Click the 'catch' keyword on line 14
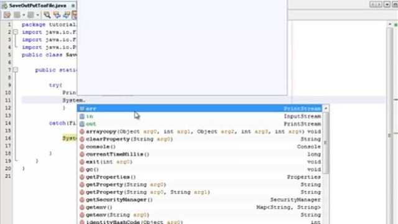The width and height of the screenshot is (398, 224). (x=57, y=123)
